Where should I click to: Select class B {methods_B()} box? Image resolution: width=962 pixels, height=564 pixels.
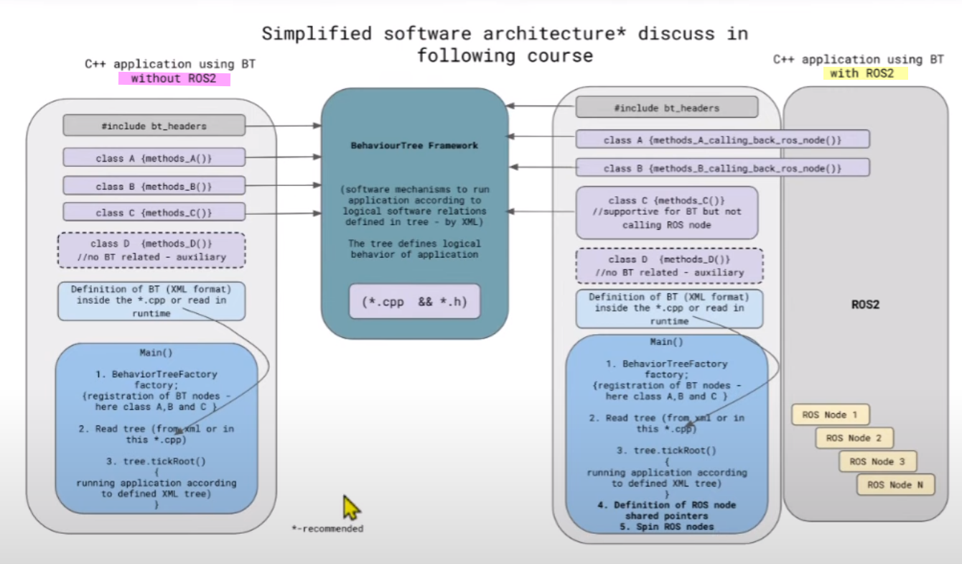[x=154, y=186]
